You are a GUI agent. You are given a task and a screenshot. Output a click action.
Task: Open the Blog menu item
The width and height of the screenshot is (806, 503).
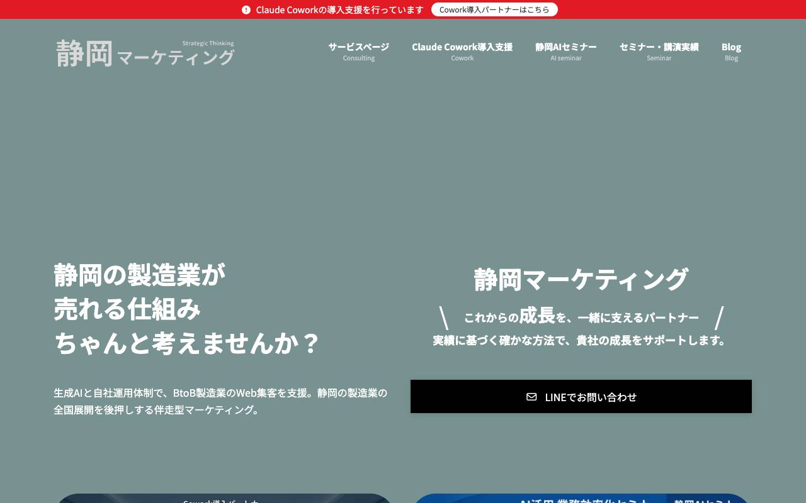click(x=731, y=52)
